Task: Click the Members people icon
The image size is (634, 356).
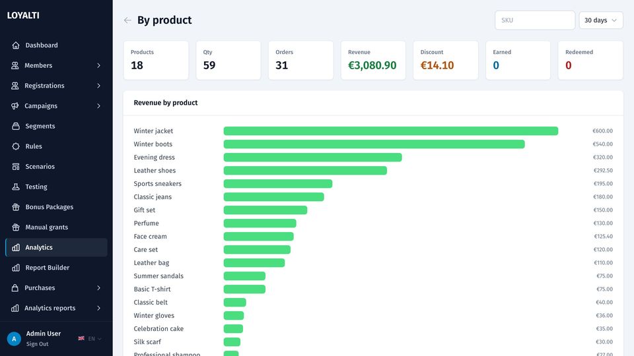Action: tap(15, 65)
